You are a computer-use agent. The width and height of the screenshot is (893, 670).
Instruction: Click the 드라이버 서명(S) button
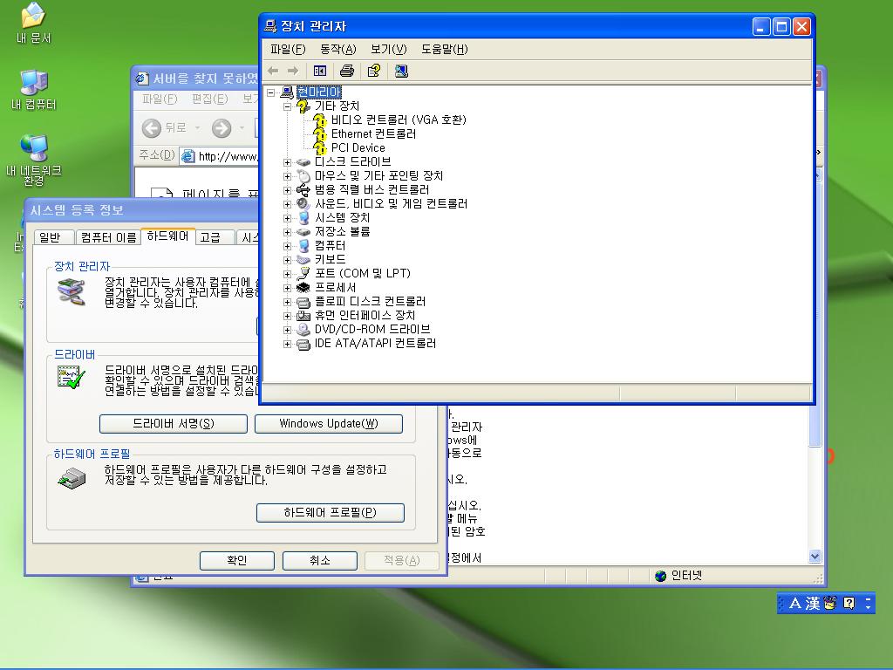pos(173,424)
